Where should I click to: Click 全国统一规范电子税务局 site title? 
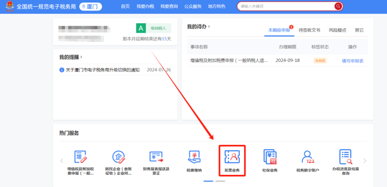(x=46, y=7)
